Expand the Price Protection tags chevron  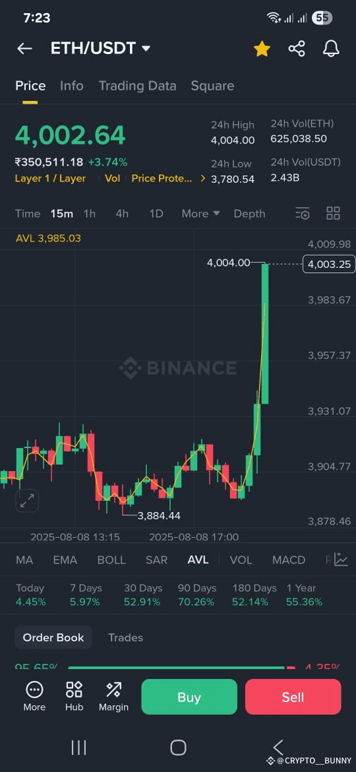pos(202,179)
